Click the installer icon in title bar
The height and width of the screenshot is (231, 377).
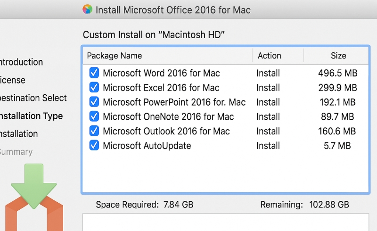(x=87, y=9)
